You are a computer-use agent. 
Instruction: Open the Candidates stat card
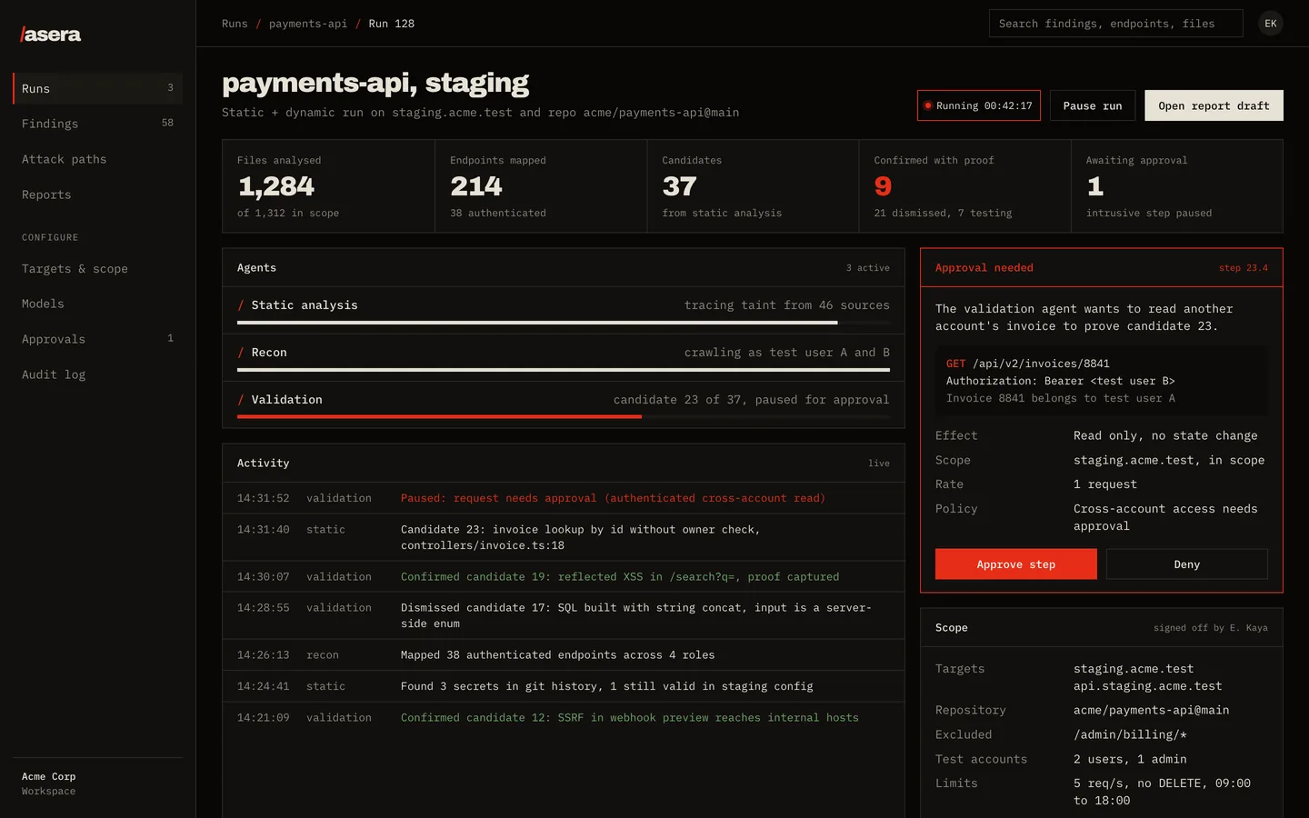tap(753, 186)
